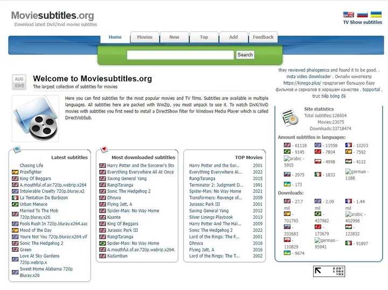Image resolution: width=388 pixels, height=290 pixels.
Task: Open Jurassic Park III in most downloaded
Action: [x=123, y=230]
